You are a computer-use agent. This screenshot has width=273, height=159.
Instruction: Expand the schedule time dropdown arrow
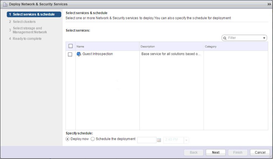tap(186, 140)
